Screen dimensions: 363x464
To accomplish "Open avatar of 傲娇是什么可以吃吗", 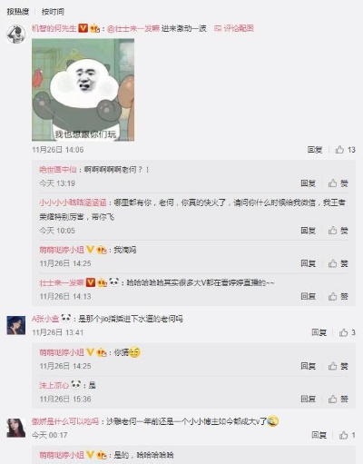I will tap(16, 428).
